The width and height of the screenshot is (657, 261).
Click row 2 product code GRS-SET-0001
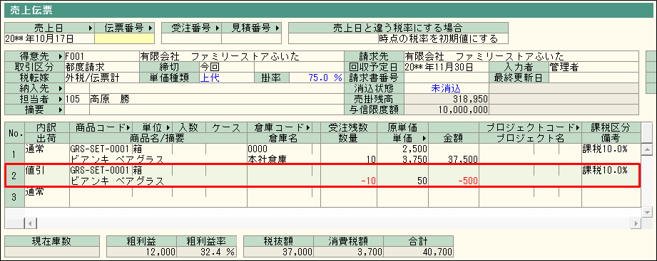pos(101,171)
